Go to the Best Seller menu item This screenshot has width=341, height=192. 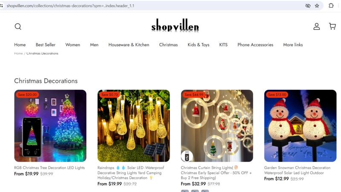[x=46, y=45]
